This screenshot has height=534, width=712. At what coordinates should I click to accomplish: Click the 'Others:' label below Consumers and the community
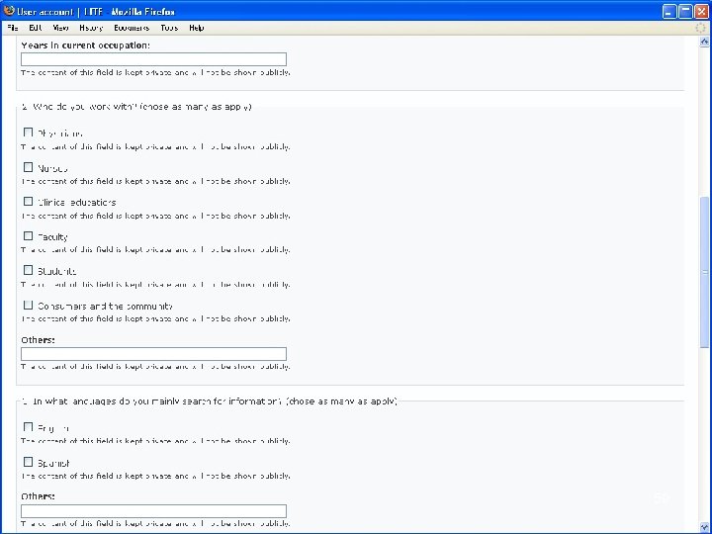38,339
